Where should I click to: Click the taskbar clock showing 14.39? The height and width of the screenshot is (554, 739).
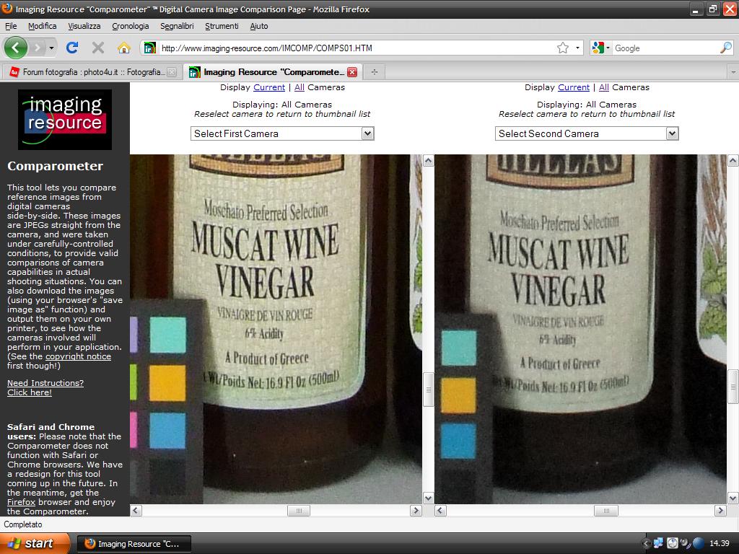click(x=720, y=544)
